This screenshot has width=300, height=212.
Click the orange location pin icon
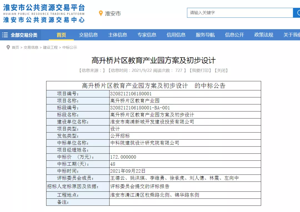point(101,13)
